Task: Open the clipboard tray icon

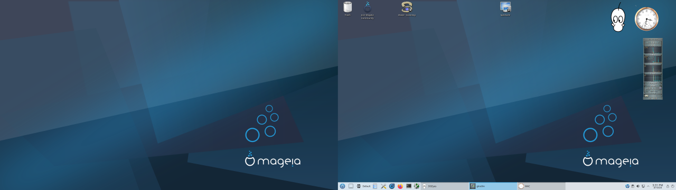Action: coord(633,186)
